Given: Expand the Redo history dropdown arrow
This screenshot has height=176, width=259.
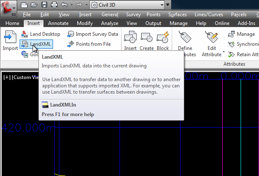Looking at the screenshot, I should (86, 5).
